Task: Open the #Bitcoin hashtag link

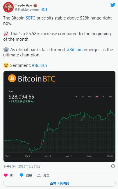Action: point(75,50)
